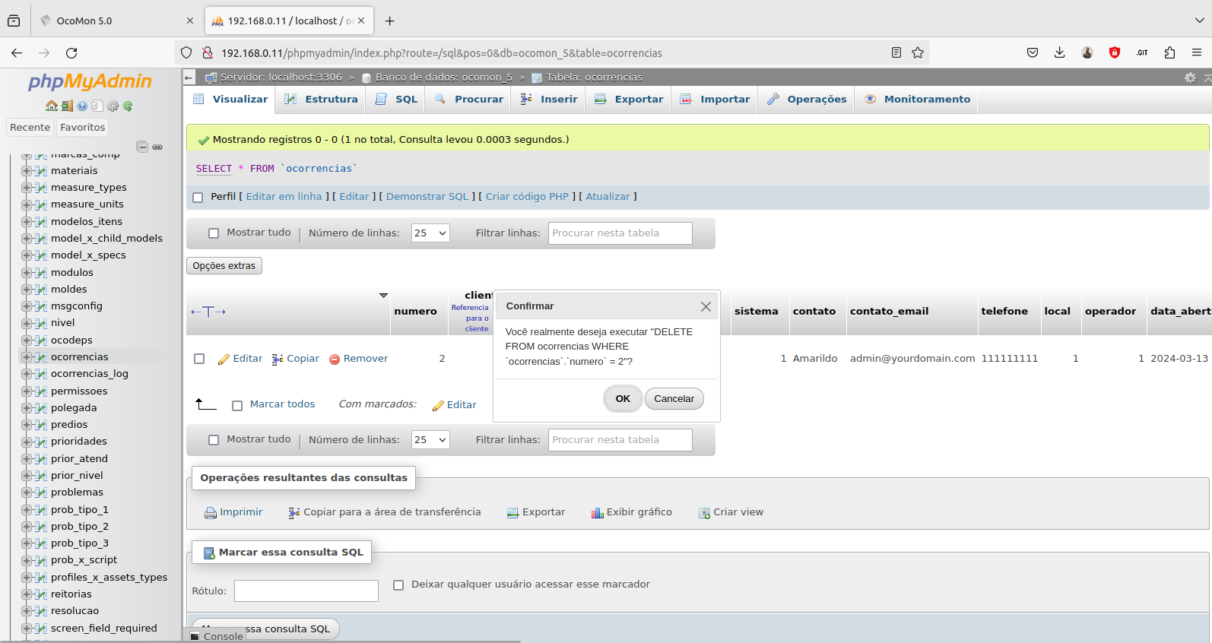Click Cancelar in the confirm dialog
Image resolution: width=1212 pixels, height=643 pixels.
tap(674, 399)
